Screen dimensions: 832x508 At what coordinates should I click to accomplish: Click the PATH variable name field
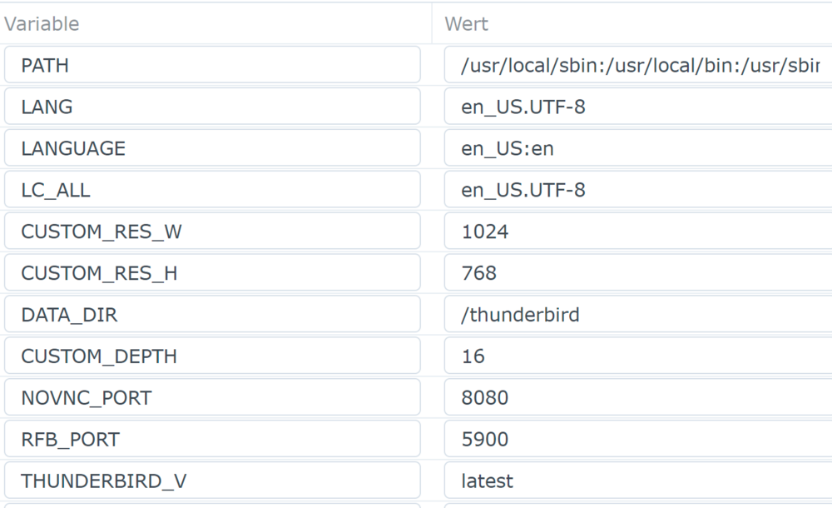coord(212,65)
